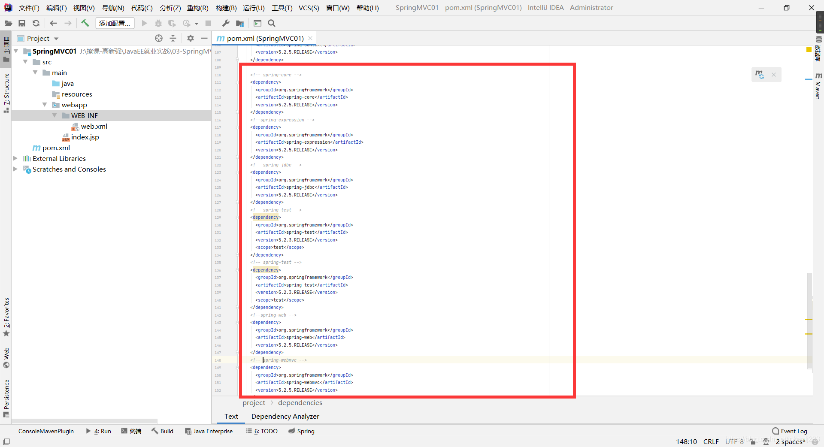
Task: Click the Run Anything toolbar icon
Action: click(x=257, y=23)
